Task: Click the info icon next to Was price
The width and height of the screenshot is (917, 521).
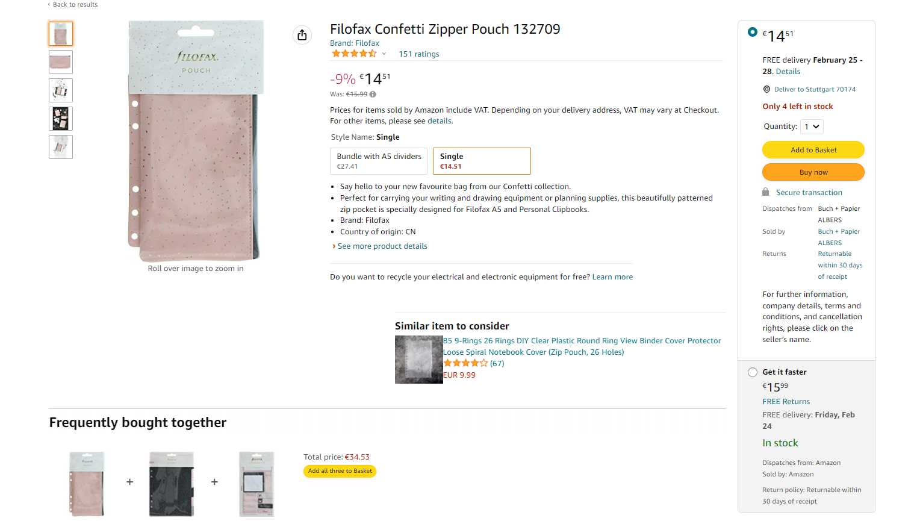Action: coord(373,94)
